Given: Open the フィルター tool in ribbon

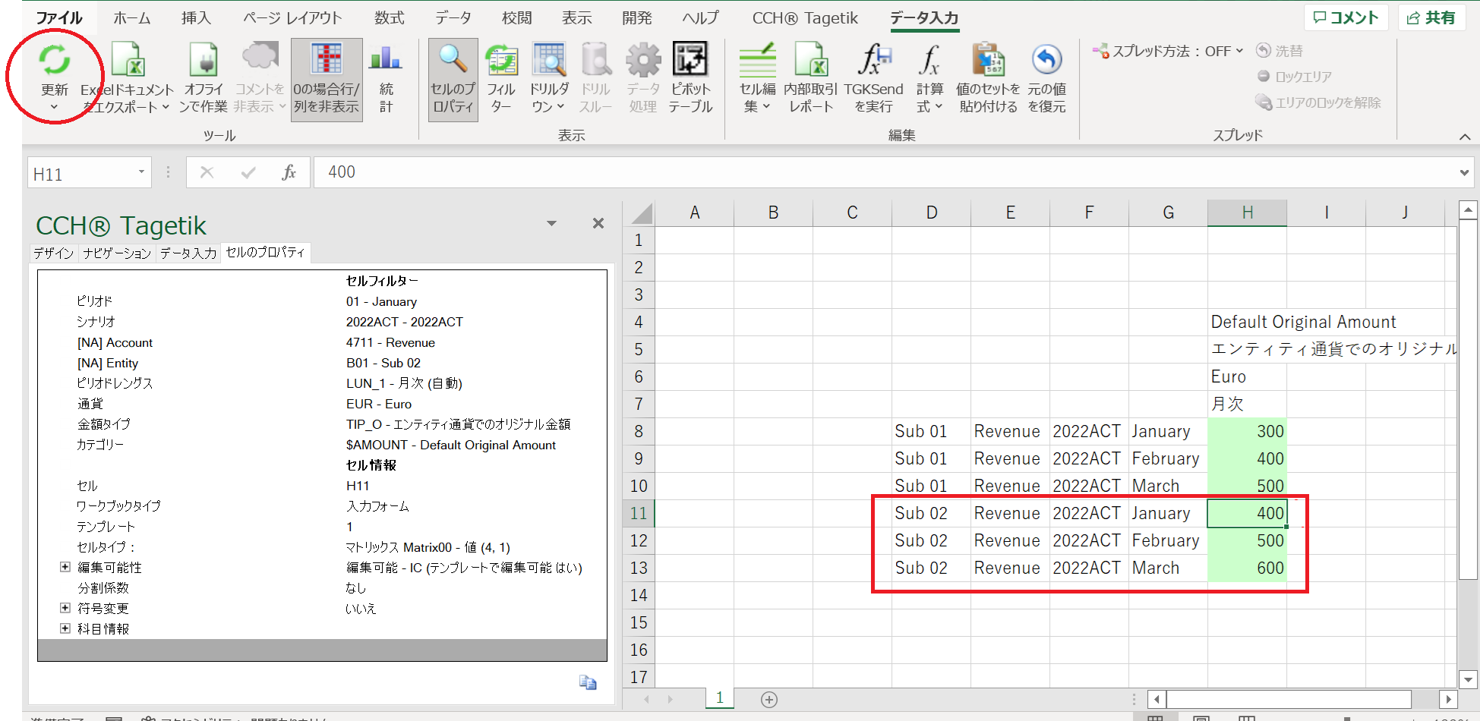Looking at the screenshot, I should point(501,61).
